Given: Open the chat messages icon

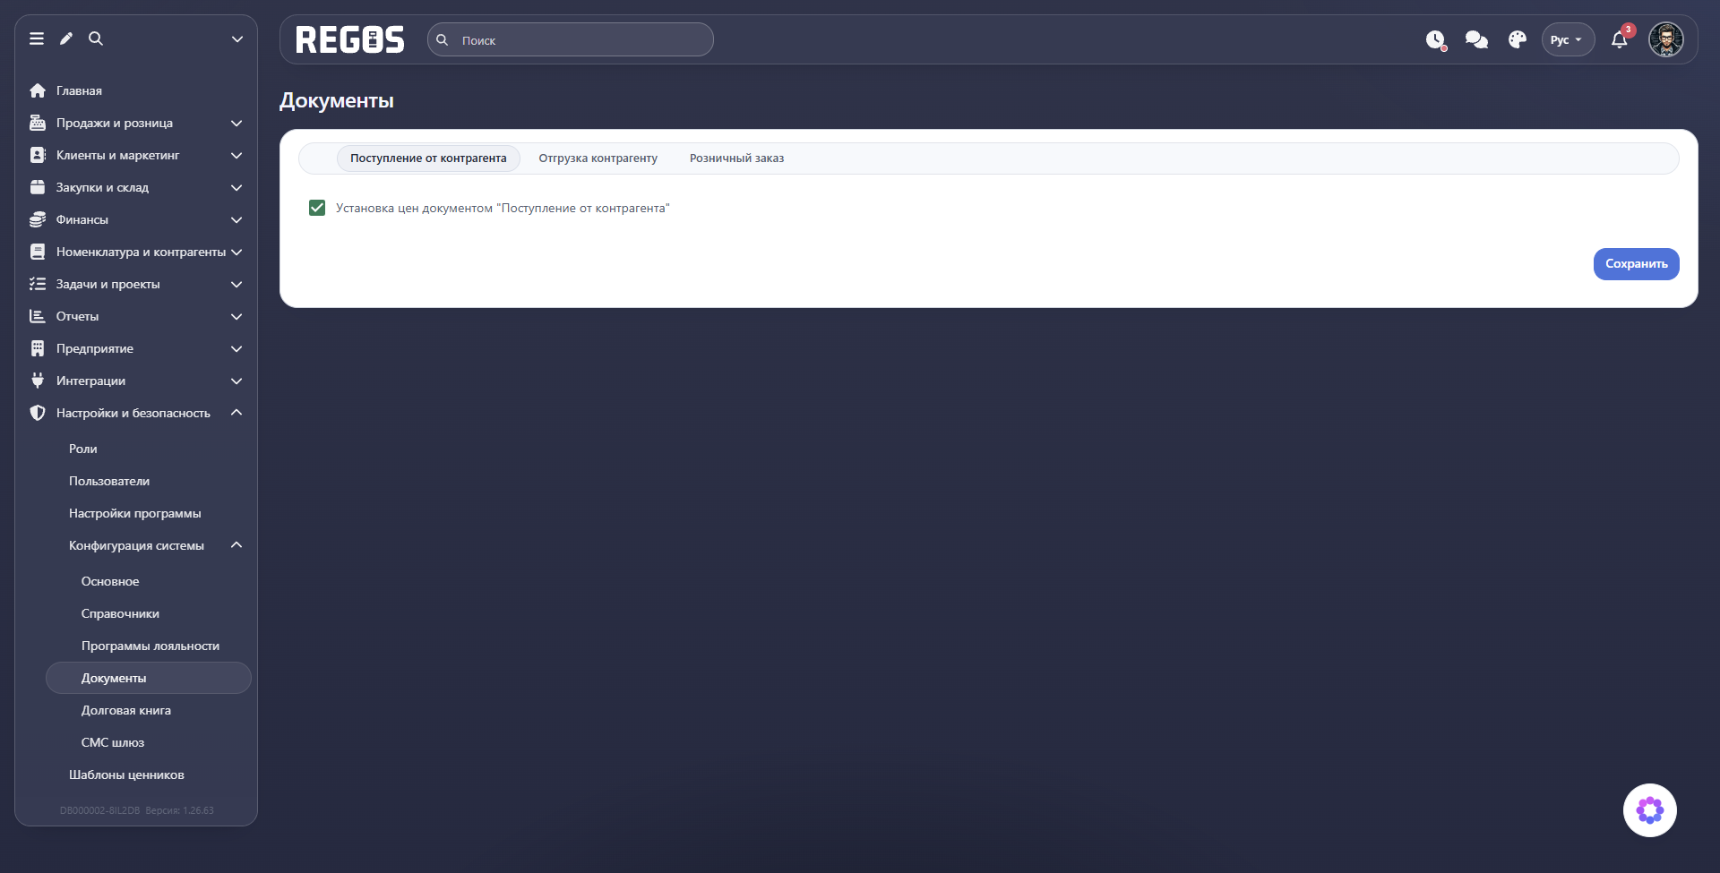Looking at the screenshot, I should click(1476, 40).
